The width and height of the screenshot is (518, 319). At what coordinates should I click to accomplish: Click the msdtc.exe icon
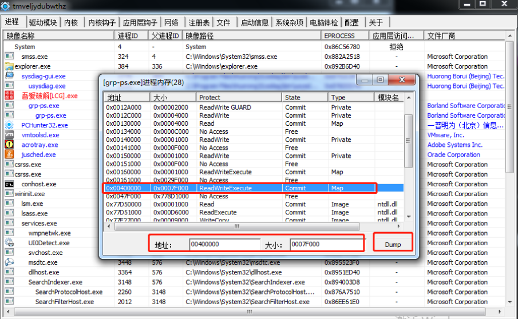coord(9,262)
